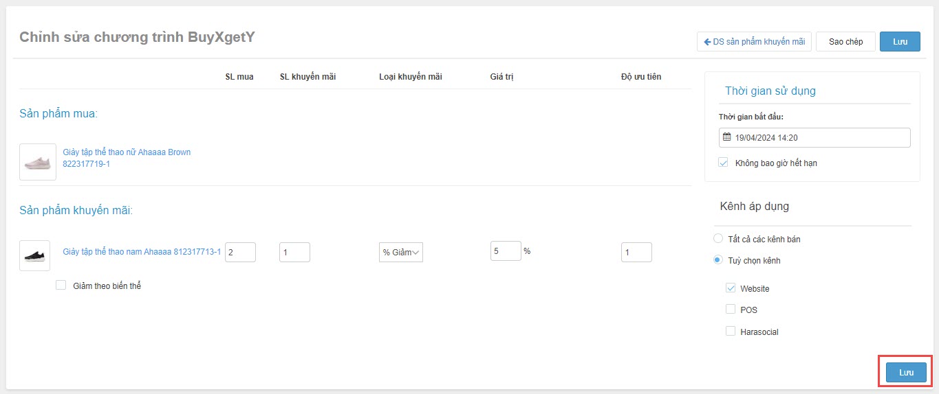Toggle 'Không bao giờ hết hạn' checkbox
Viewport: 939px width, 394px height.
[x=723, y=163]
